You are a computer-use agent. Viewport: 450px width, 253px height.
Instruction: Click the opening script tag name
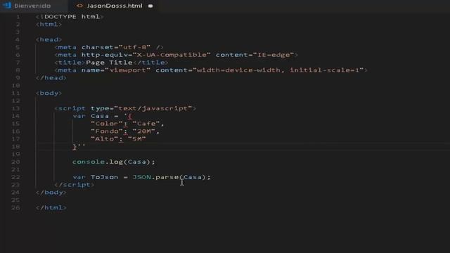coord(72,108)
